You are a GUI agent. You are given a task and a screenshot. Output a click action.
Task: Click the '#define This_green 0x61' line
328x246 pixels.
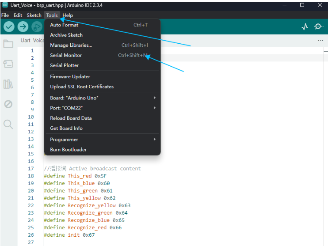(78, 191)
